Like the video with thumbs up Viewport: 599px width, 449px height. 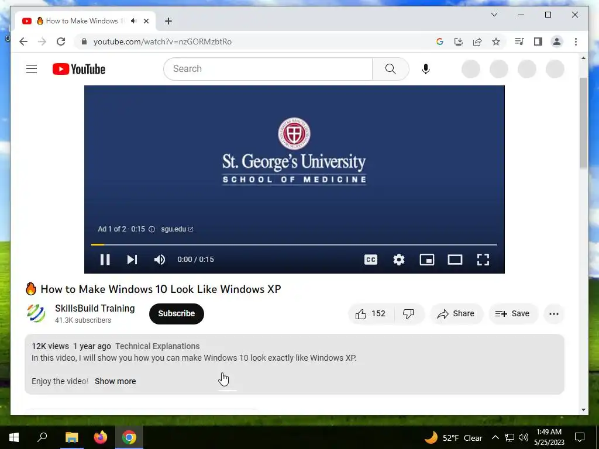pyautogui.click(x=370, y=314)
